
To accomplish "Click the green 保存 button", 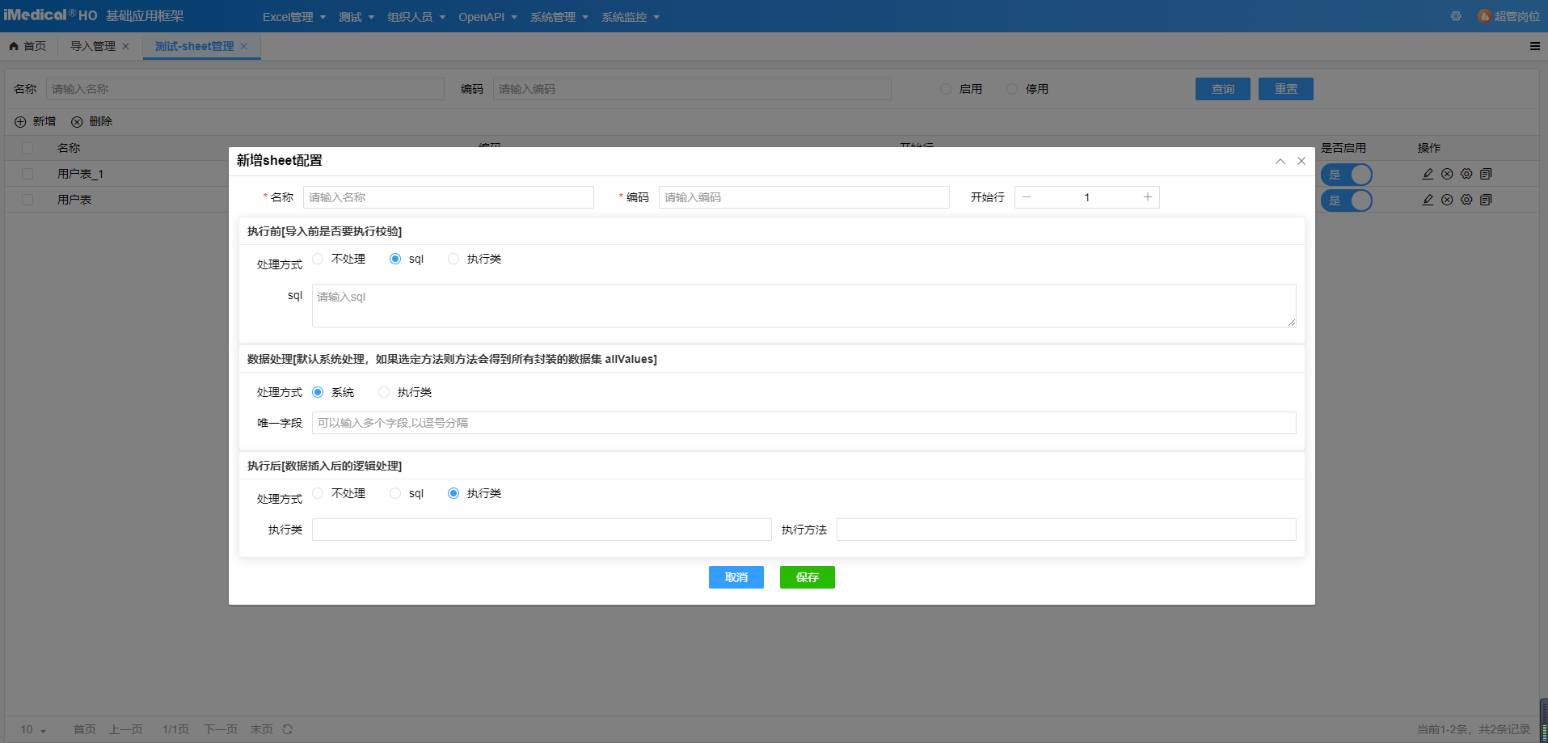I will (807, 577).
